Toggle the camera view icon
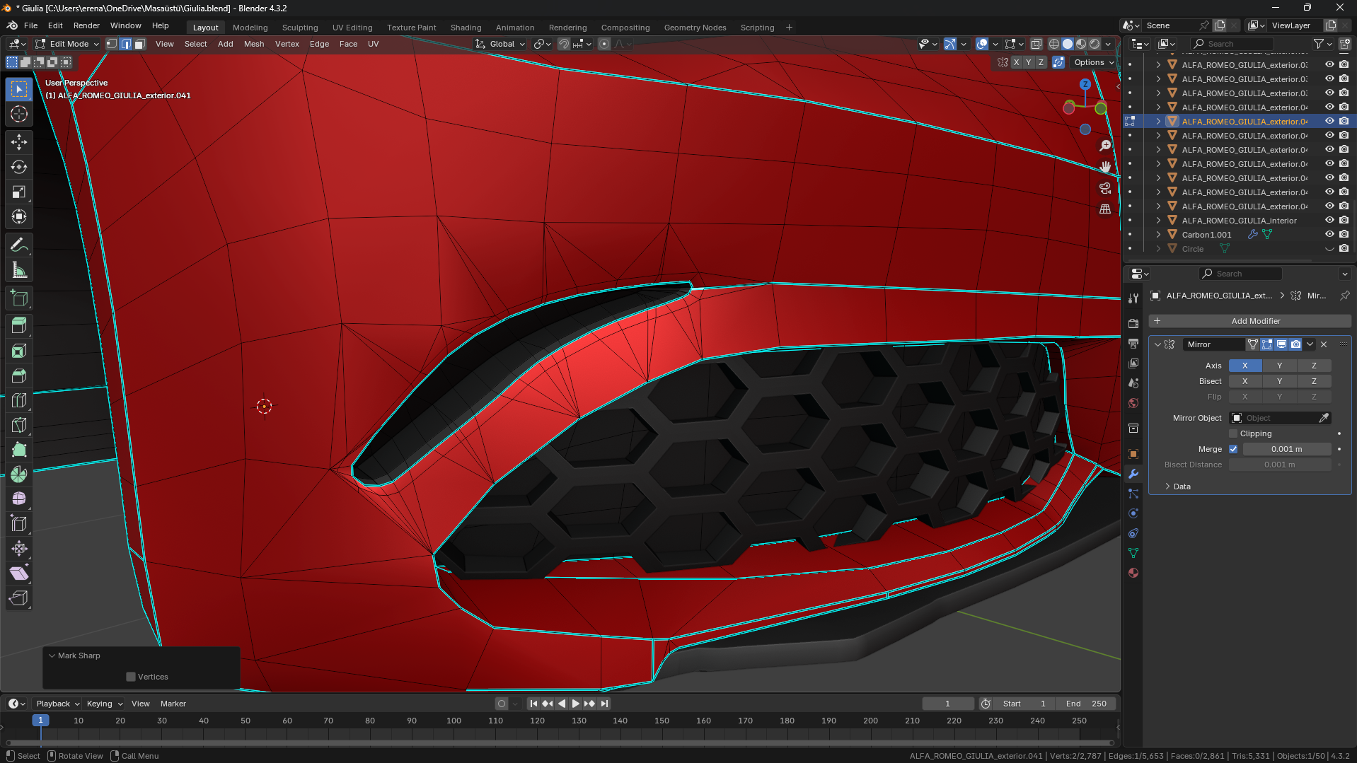The width and height of the screenshot is (1357, 763). pyautogui.click(x=1105, y=188)
